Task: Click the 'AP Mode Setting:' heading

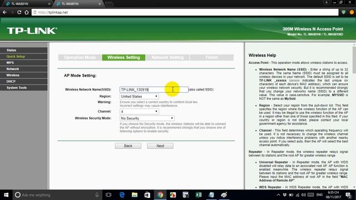Action: [x=80, y=76]
